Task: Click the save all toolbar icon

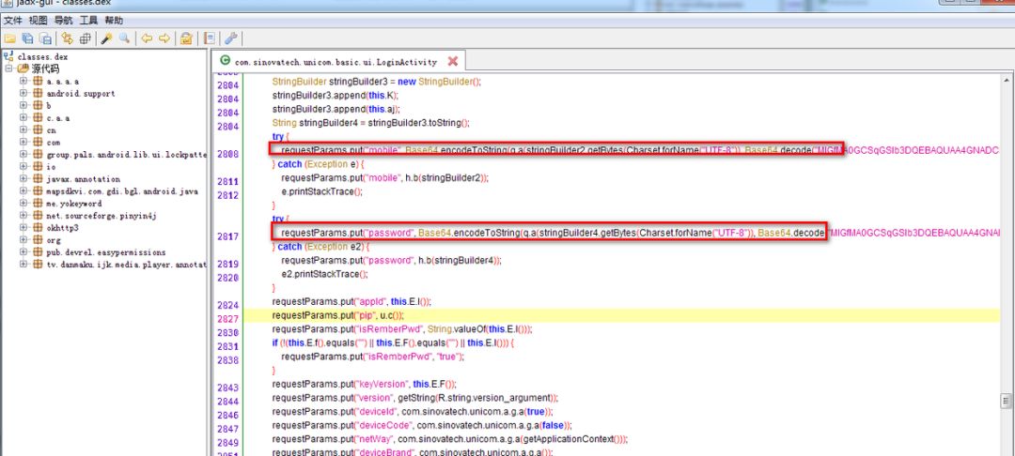Action: 28,38
